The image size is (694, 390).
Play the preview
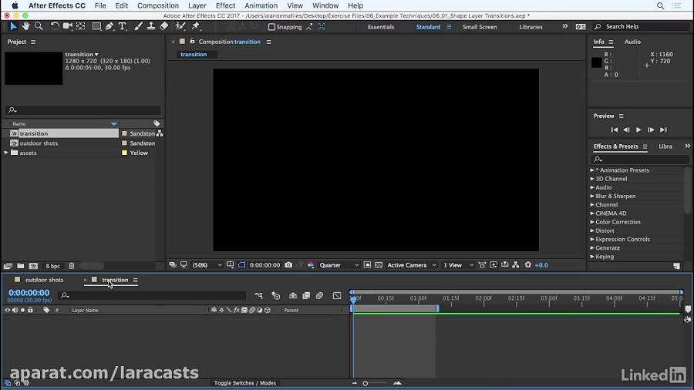tap(638, 129)
